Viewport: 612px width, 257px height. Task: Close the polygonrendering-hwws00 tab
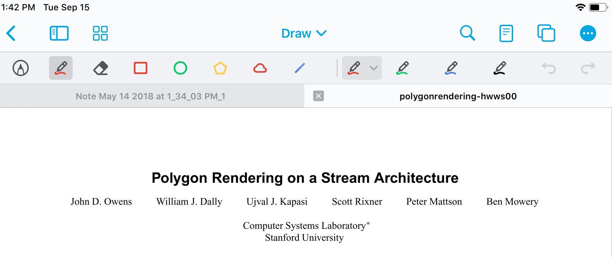318,96
